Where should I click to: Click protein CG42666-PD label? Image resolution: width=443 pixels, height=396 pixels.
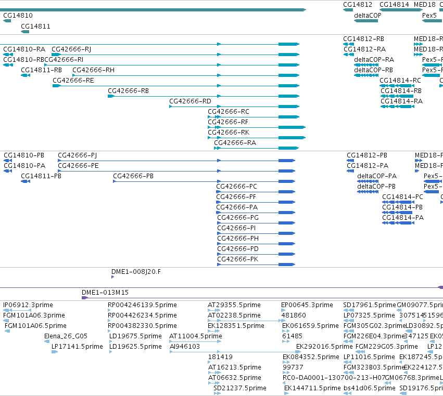pyautogui.click(x=238, y=249)
